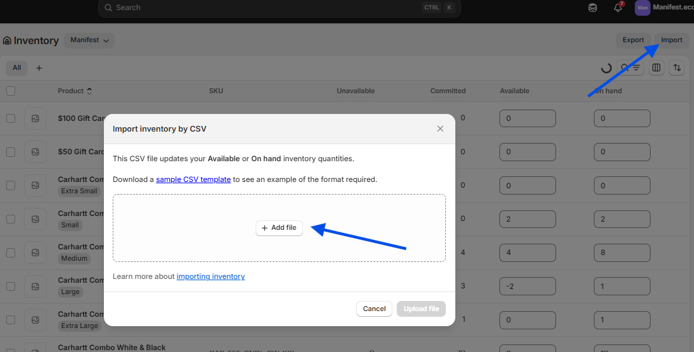
Task: Open the notifications bell
Action: click(618, 8)
